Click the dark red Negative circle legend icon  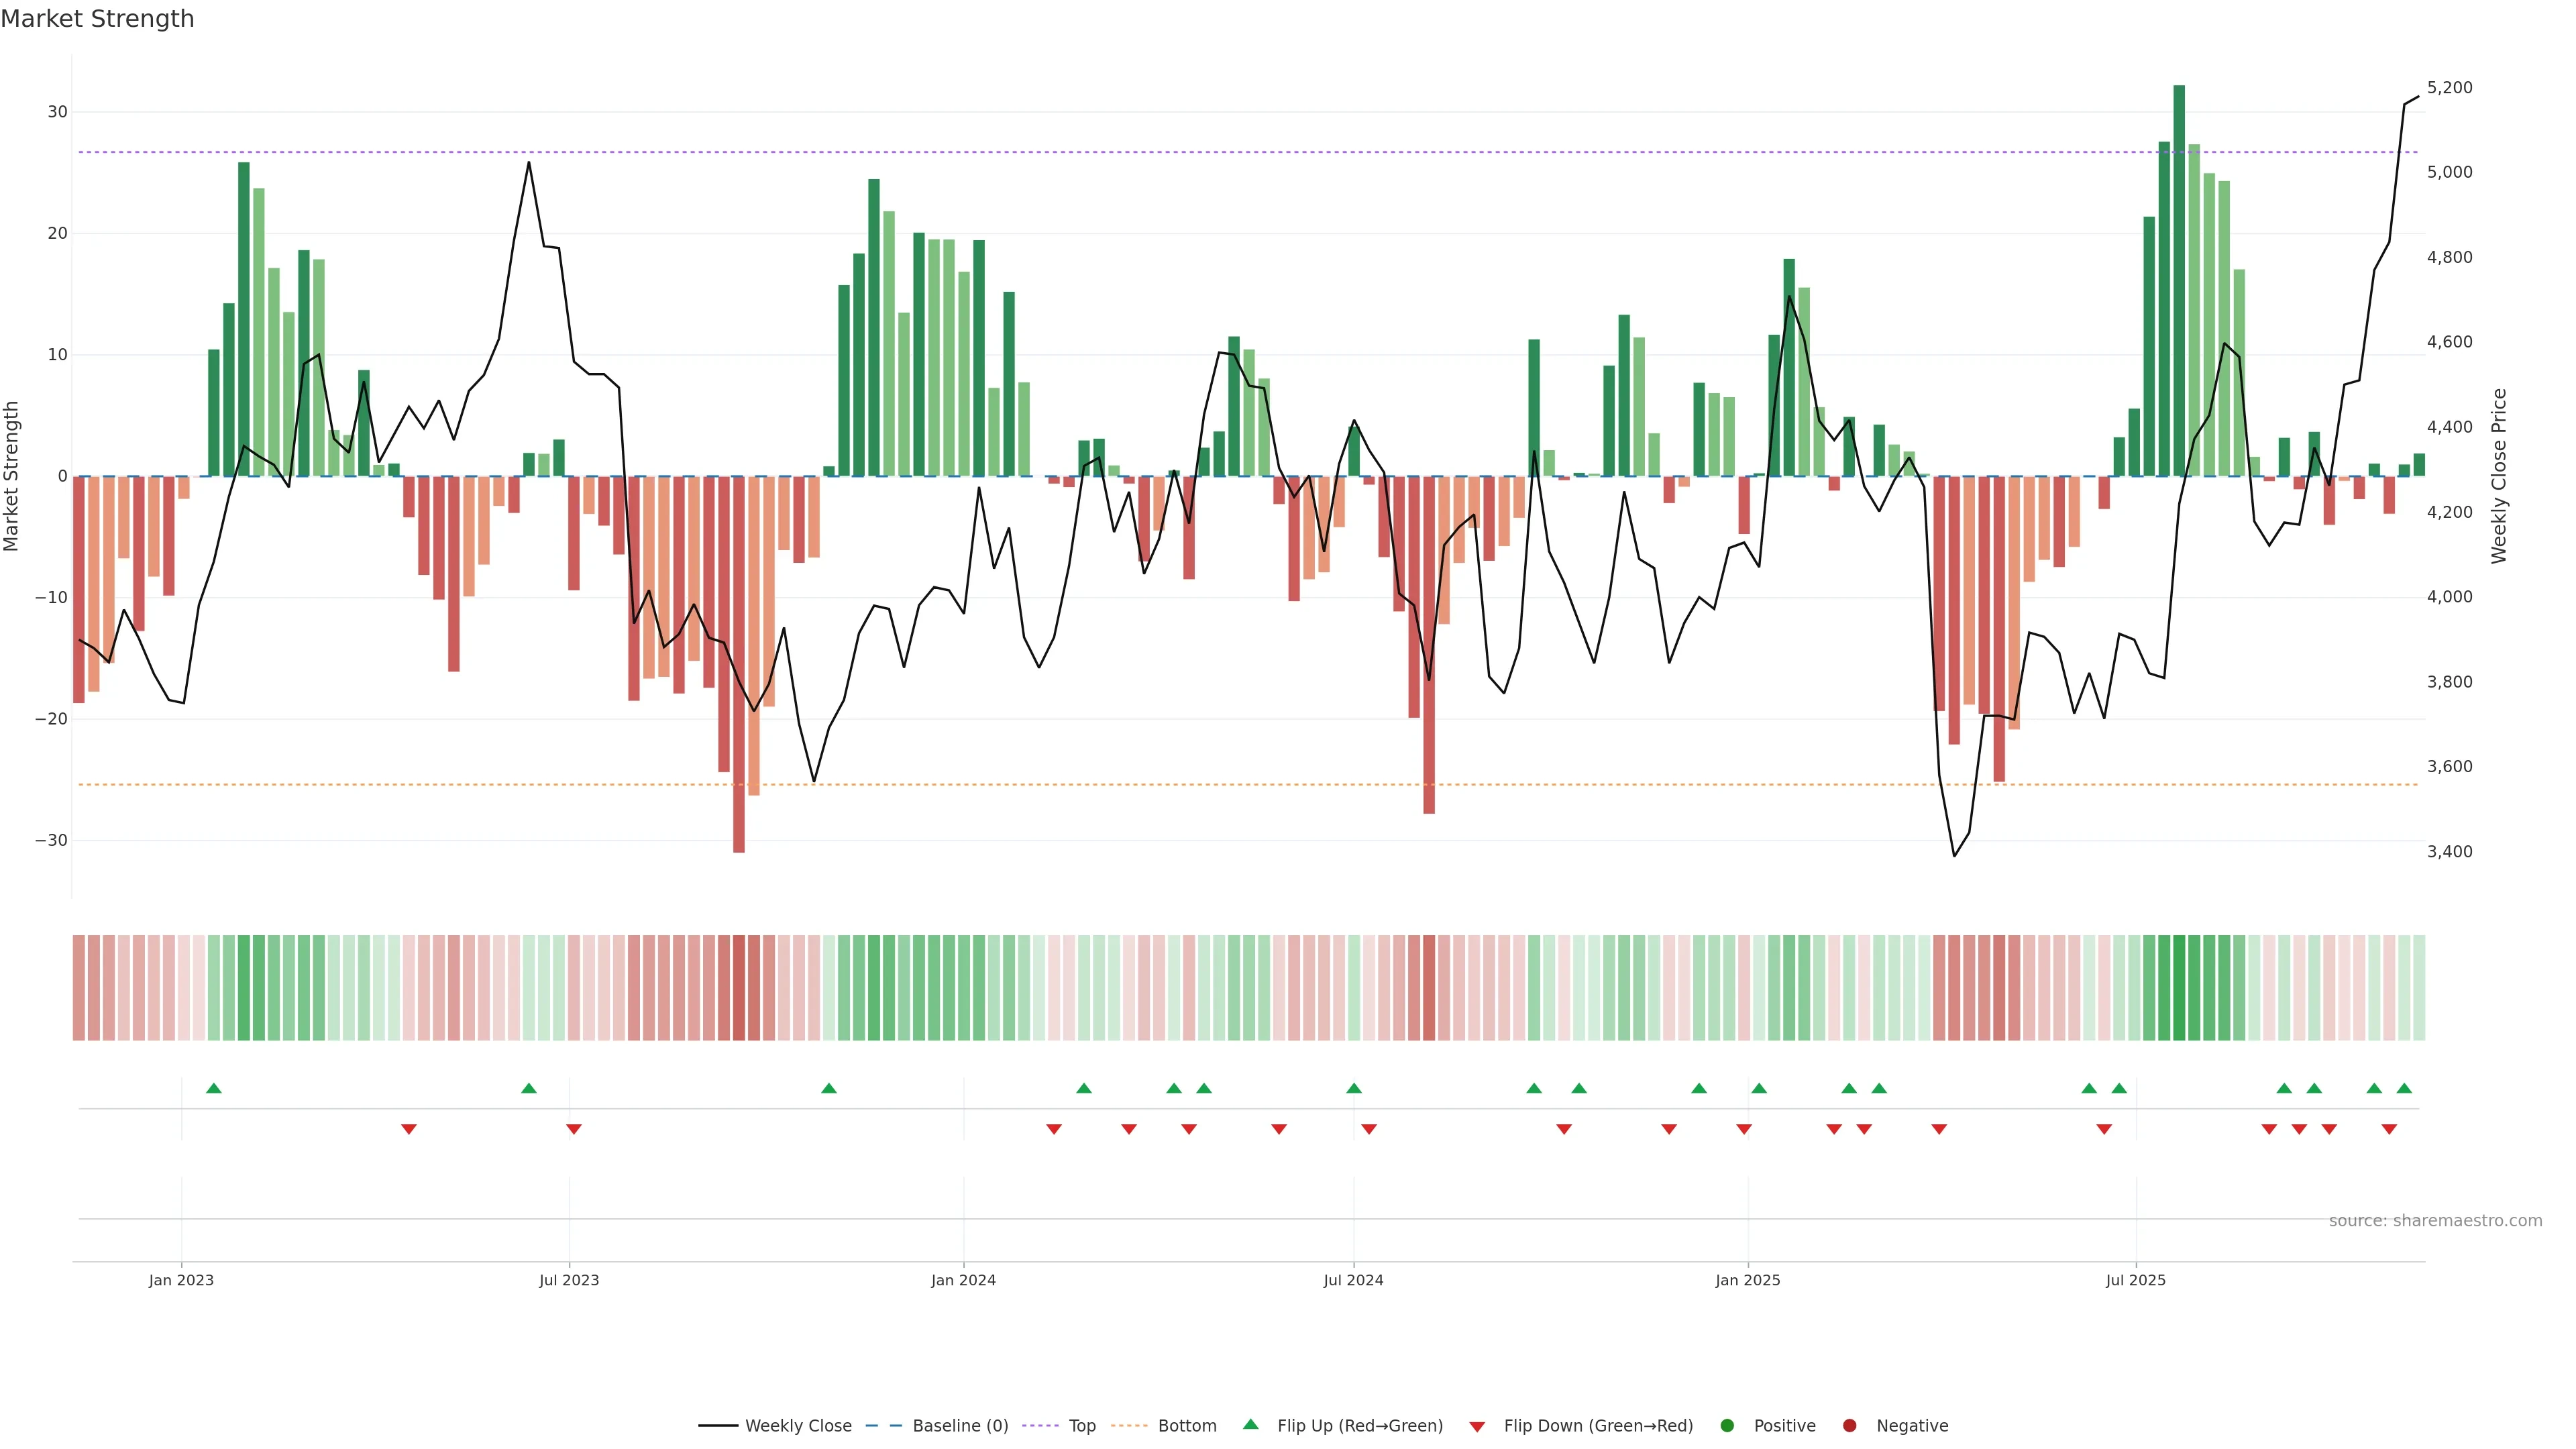(x=1849, y=1426)
